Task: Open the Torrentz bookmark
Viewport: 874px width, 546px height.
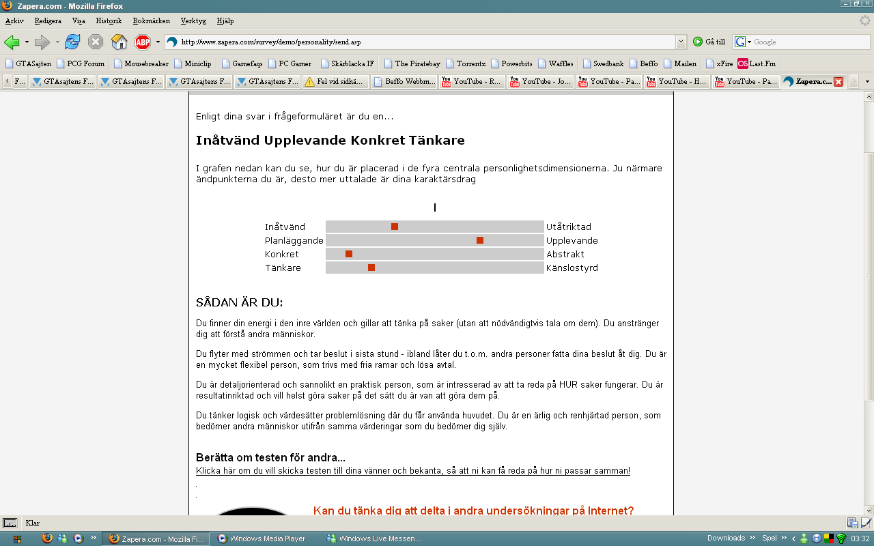Action: 466,63
